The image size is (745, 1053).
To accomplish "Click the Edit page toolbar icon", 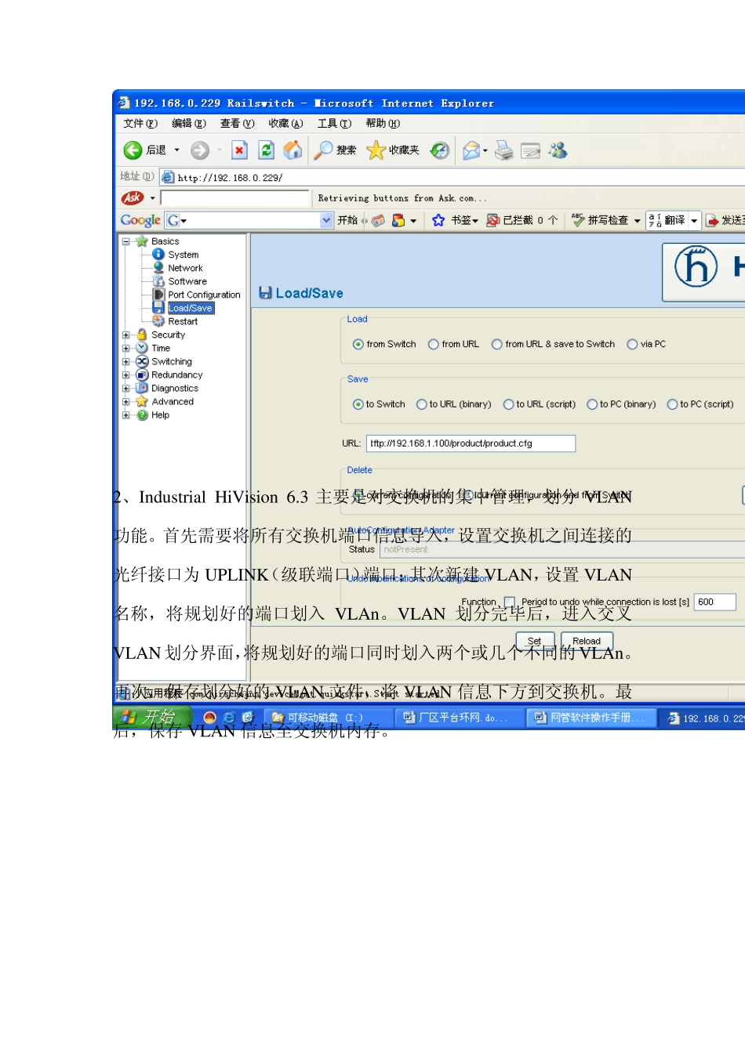I will point(531,150).
